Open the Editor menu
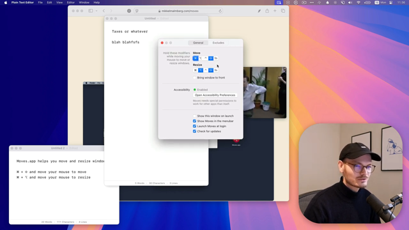The height and width of the screenshot is (230, 409). [71, 3]
